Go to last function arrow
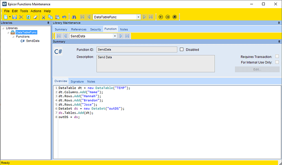Viewport: 282px width, 165px height. 128,36
